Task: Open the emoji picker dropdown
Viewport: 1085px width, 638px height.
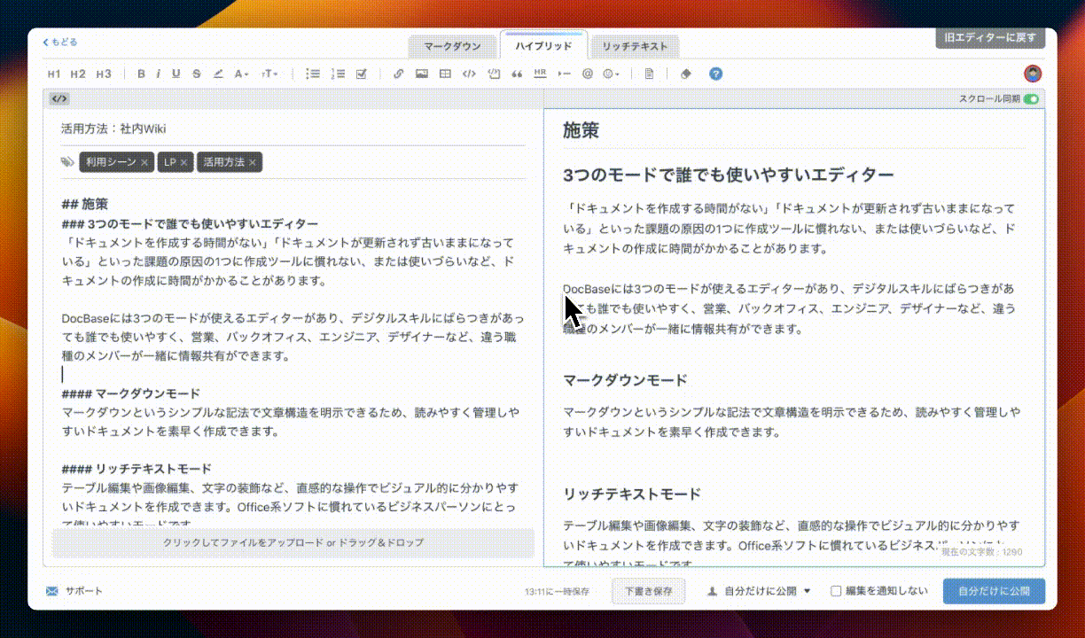Action: 609,74
